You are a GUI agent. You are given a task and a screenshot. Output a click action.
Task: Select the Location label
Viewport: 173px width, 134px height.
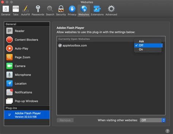coord(20,84)
